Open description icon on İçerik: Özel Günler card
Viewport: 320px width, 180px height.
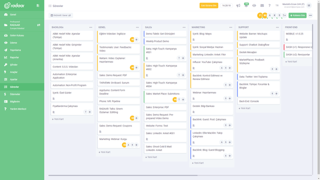[53, 98]
